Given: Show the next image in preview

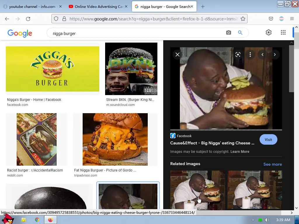Looking at the screenshot, I should tap(274, 55).
